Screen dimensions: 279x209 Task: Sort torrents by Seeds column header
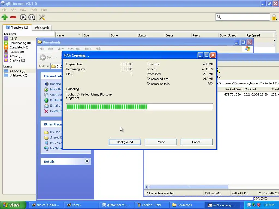pyautogui.click(x=178, y=35)
